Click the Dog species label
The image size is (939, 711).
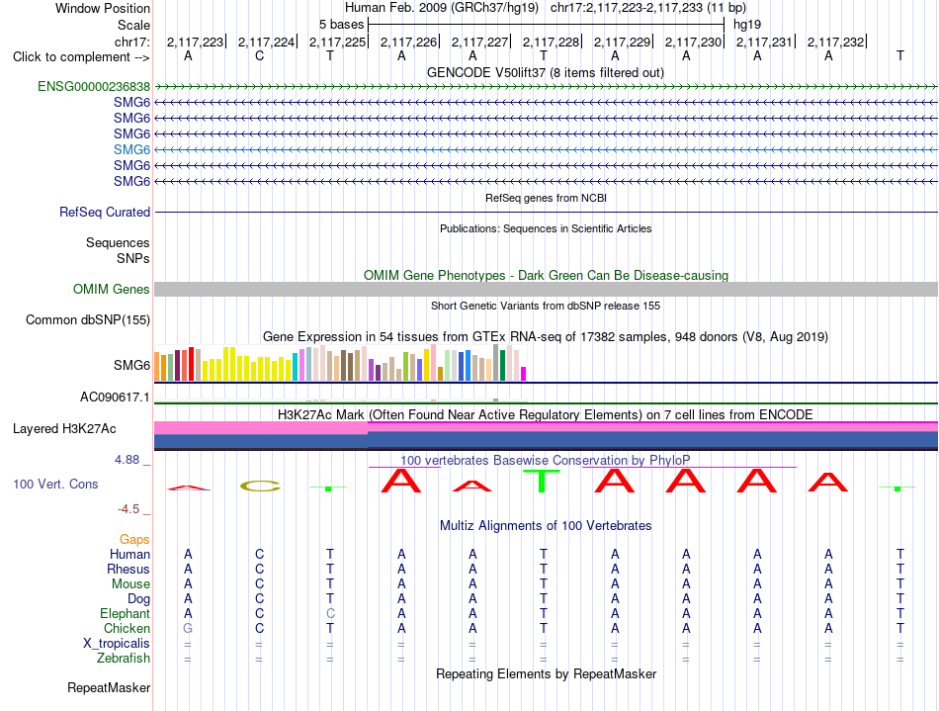(x=138, y=599)
